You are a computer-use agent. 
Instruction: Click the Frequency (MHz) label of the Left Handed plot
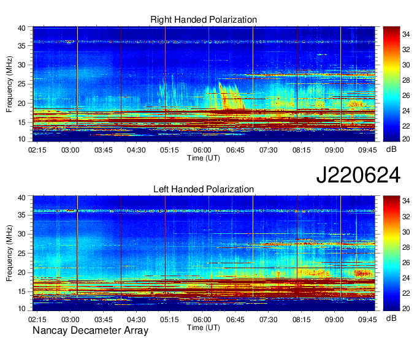(9, 254)
